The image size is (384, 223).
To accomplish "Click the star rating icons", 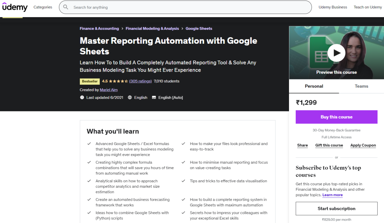I will click(118, 81).
